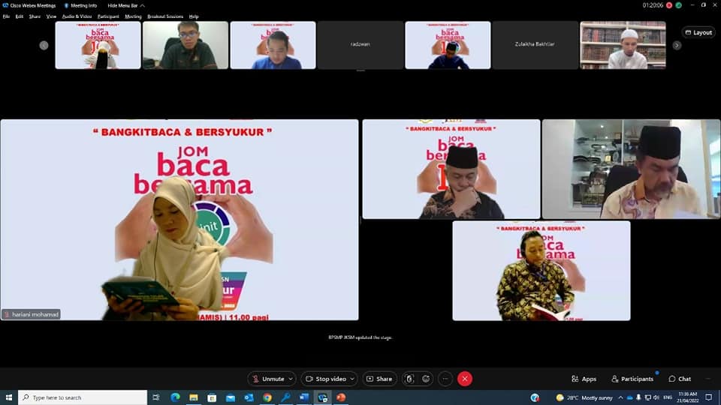Viewport: 721px width, 405px height.
Task: Open the File menu
Action: pos(7,16)
